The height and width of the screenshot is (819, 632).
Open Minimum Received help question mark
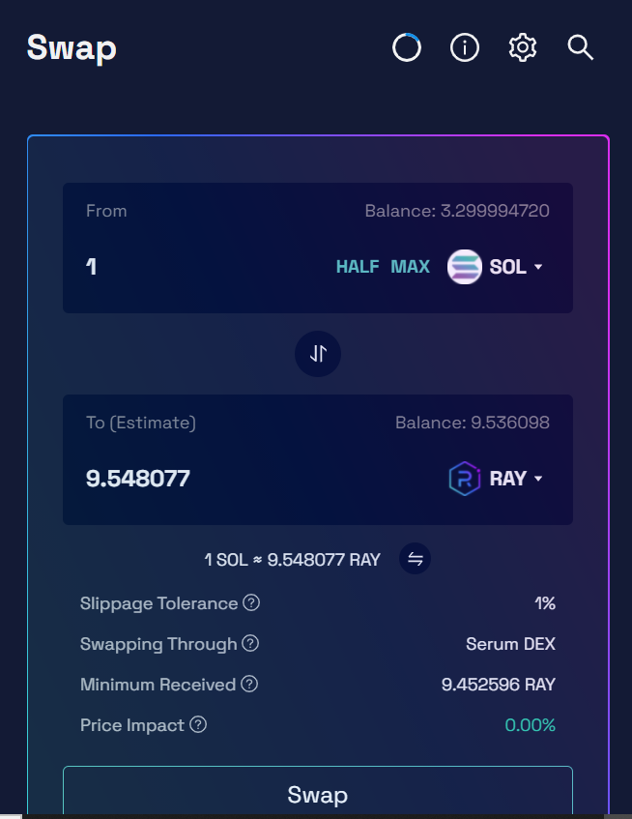(249, 684)
